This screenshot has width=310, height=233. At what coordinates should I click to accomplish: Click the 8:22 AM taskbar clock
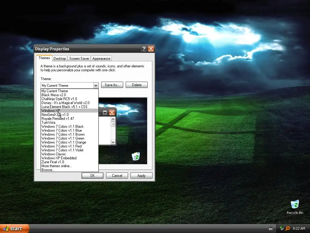(x=299, y=228)
